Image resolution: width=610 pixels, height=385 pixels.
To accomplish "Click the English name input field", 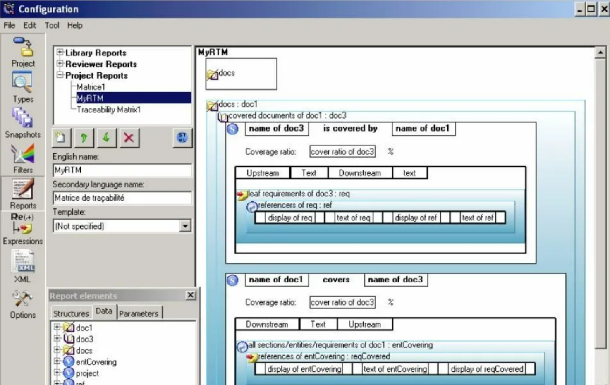I will pos(122,170).
